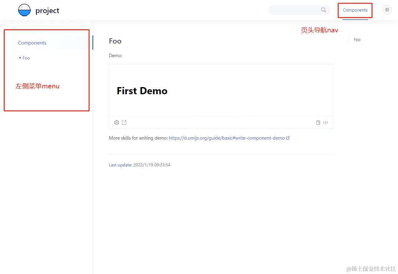
Task: Click the rice bowl project logo
Action: (x=25, y=10)
